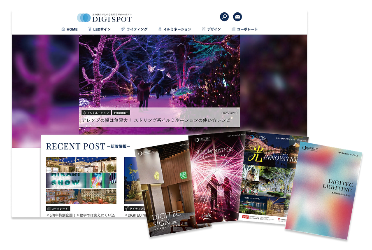Click the tree icon beside イルミネーション in navigation
Screen dimensions: 372x250
159,29
